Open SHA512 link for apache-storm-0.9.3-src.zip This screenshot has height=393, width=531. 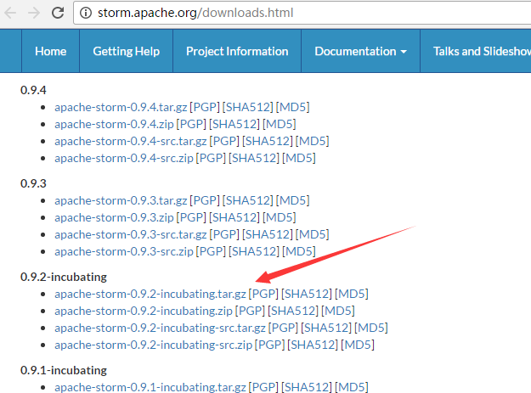click(x=254, y=251)
